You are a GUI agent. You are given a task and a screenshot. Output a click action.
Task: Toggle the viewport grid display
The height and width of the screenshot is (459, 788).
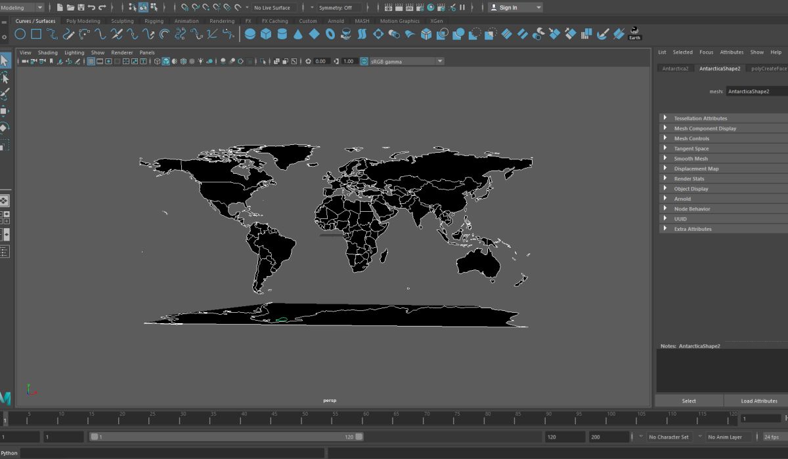[x=91, y=61]
